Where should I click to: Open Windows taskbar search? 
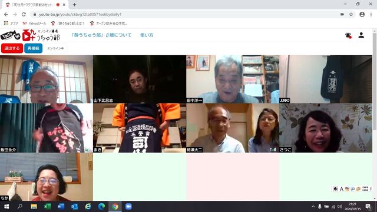20,207
